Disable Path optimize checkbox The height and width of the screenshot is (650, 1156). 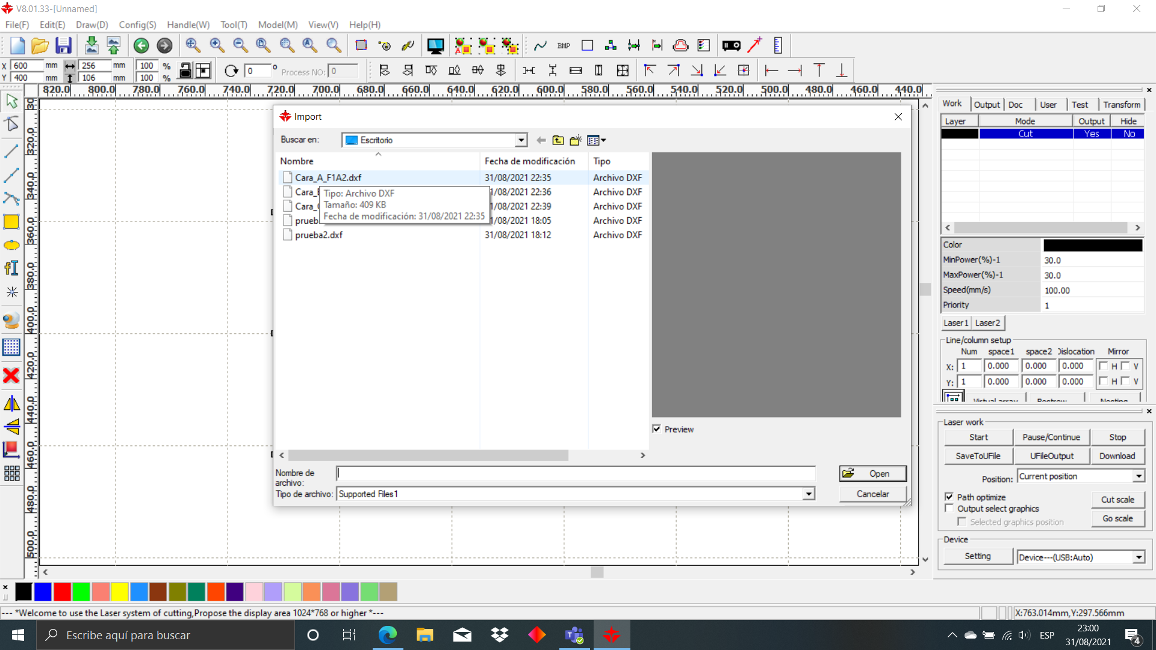949,497
